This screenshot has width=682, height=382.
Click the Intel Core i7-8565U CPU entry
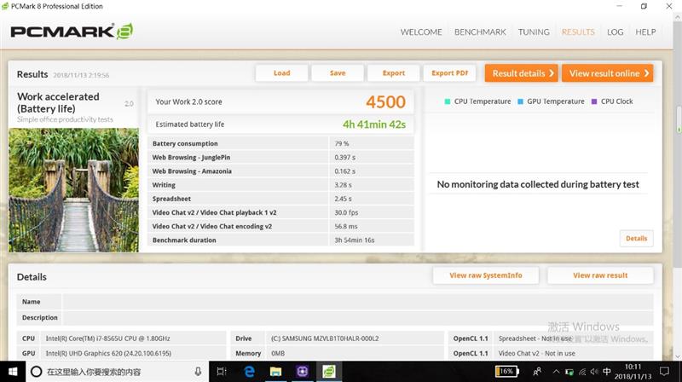[x=108, y=339]
